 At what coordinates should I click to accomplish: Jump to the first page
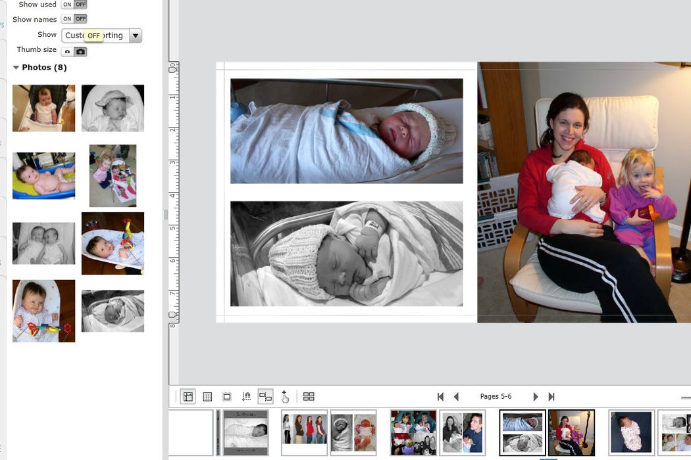coord(440,396)
